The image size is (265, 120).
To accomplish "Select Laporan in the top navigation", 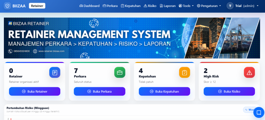I will pyautogui.click(x=167, y=6).
